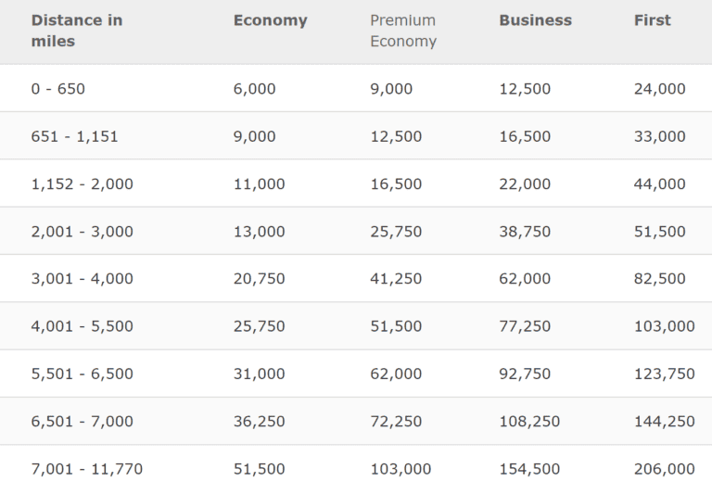The height and width of the screenshot is (494, 712).
Task: Click the 11,000 Economy value
Action: (260, 184)
